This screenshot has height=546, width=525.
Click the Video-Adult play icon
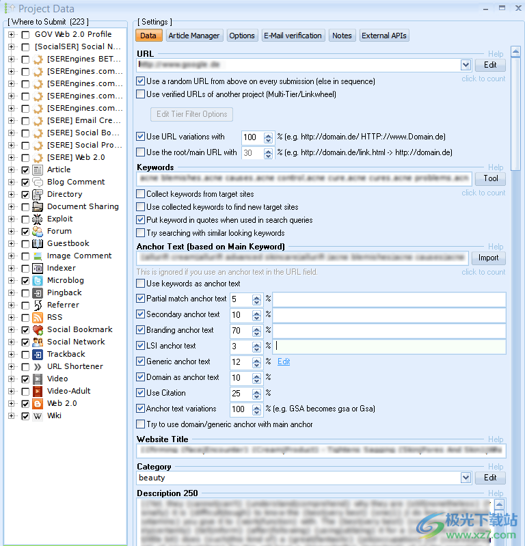tap(38, 392)
